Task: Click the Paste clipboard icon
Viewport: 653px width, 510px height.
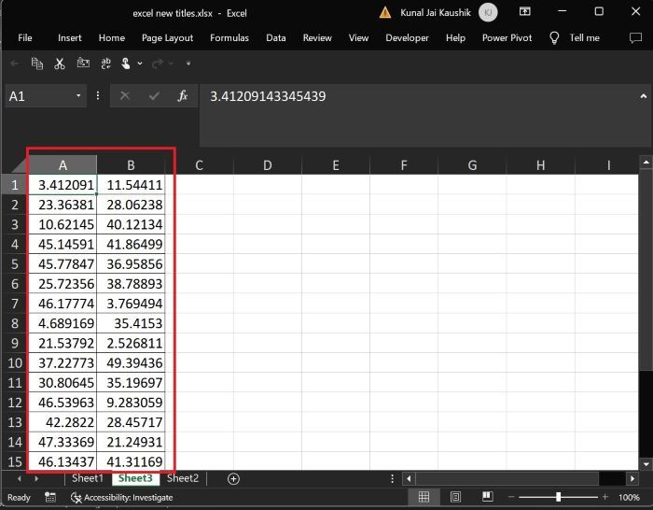Action: pos(83,63)
